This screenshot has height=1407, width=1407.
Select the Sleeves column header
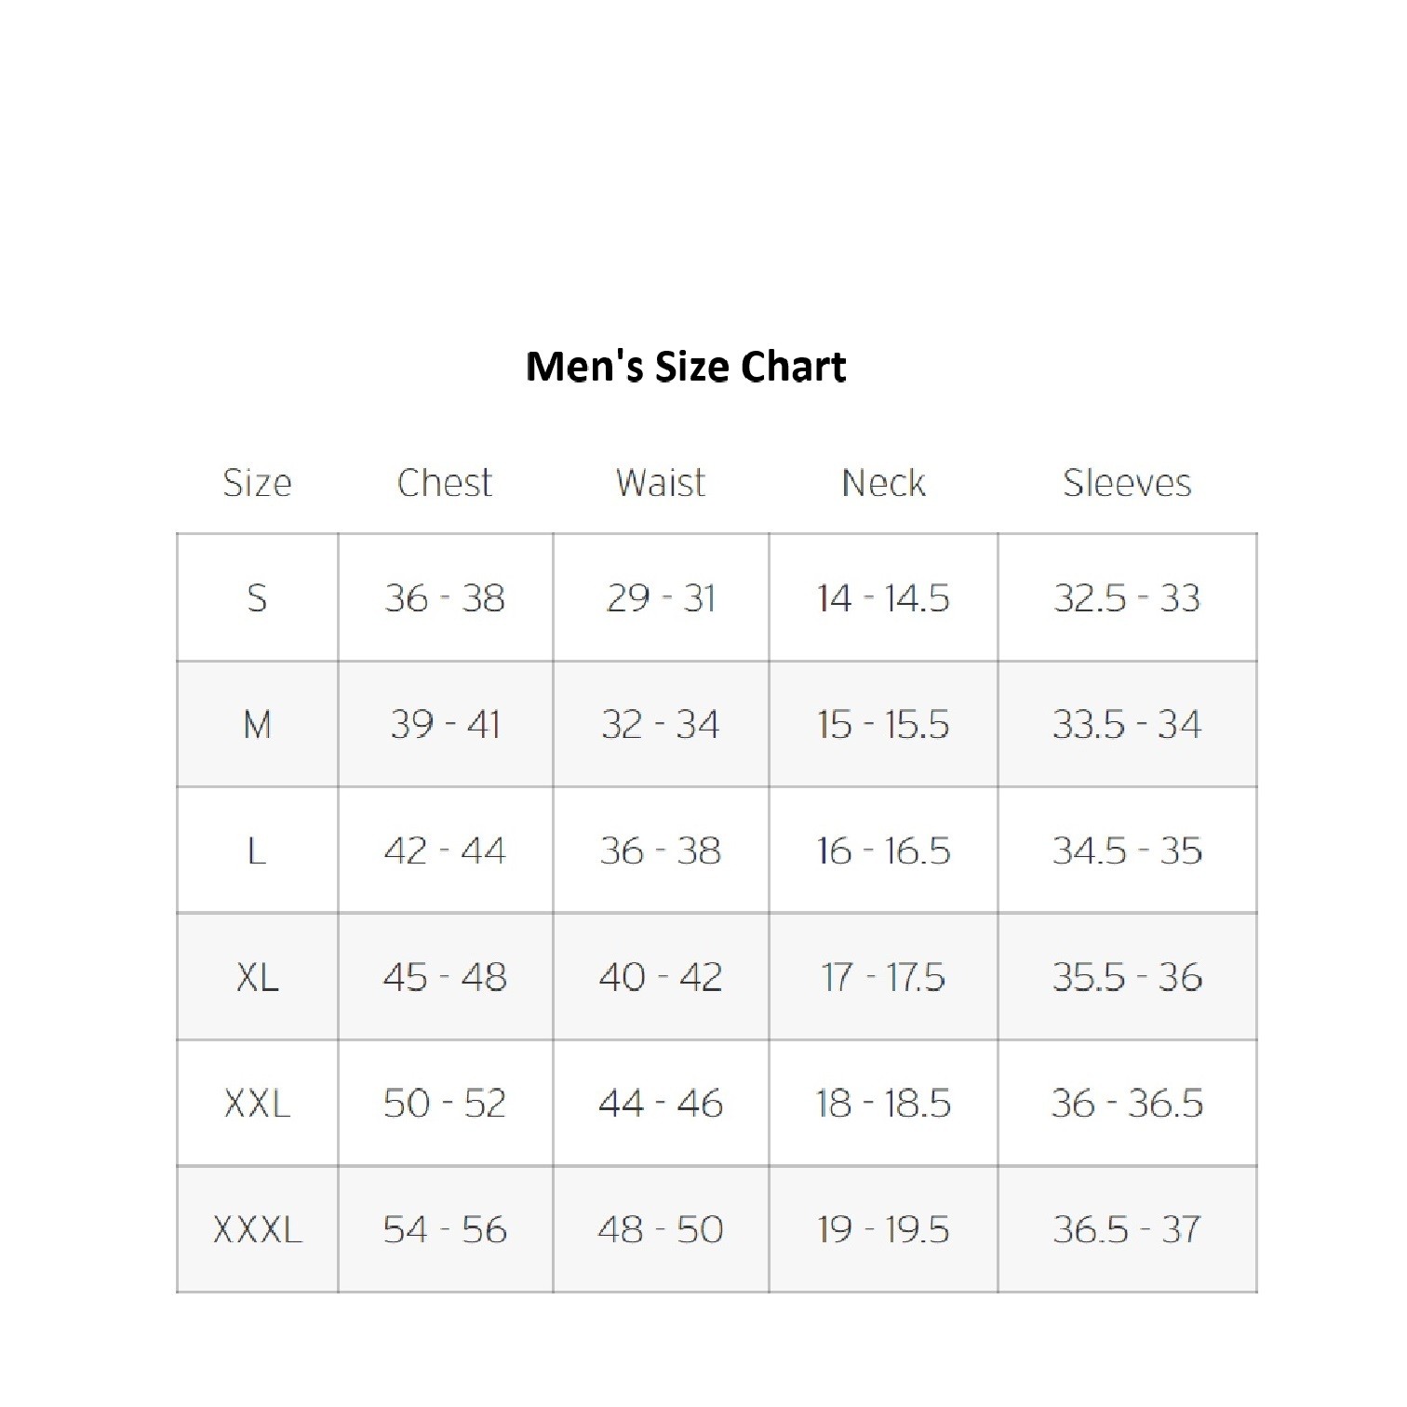click(1127, 483)
